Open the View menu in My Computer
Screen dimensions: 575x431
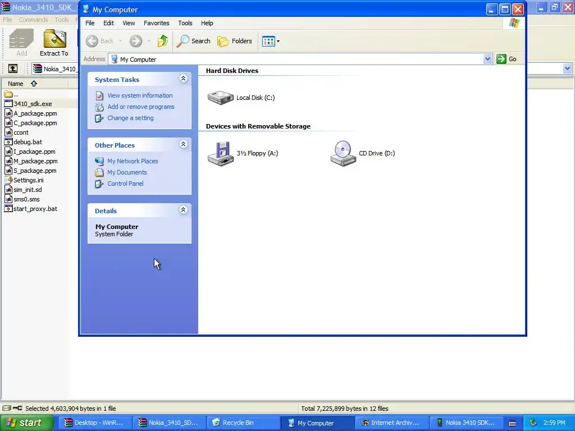(x=129, y=23)
